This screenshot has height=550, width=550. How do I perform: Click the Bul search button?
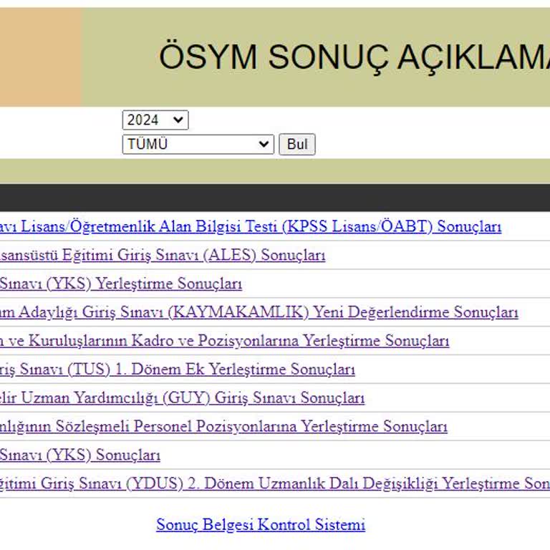pyautogui.click(x=297, y=144)
